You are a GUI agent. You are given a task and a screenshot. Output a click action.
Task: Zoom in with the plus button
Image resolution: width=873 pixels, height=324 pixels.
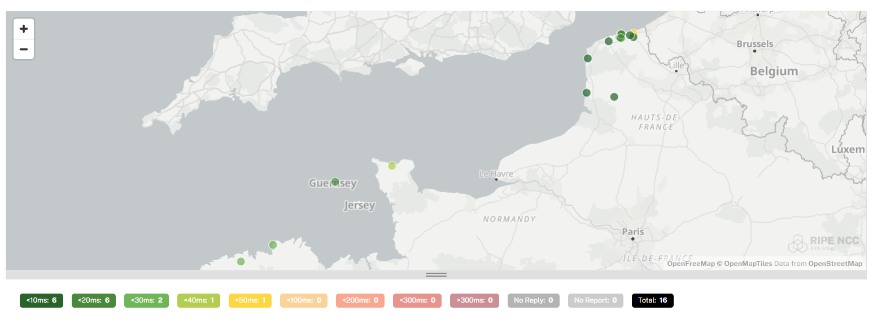(x=24, y=29)
